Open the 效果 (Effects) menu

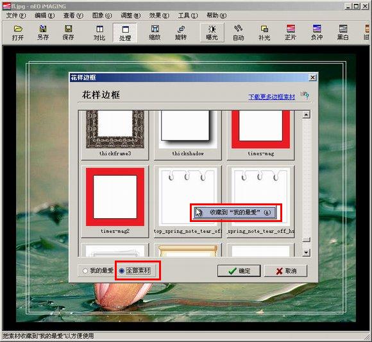(x=159, y=15)
